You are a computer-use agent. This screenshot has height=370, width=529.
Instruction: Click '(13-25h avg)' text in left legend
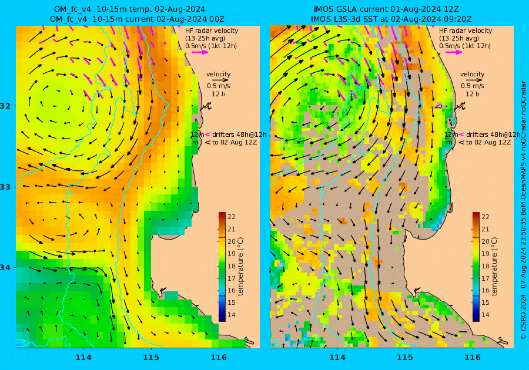(x=205, y=38)
